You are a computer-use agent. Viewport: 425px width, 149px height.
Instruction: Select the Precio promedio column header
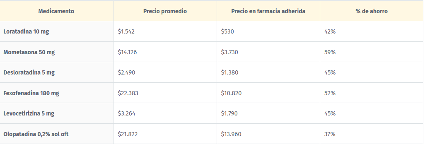coord(165,11)
